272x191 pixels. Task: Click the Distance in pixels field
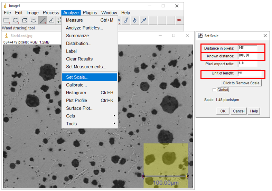[247, 48]
